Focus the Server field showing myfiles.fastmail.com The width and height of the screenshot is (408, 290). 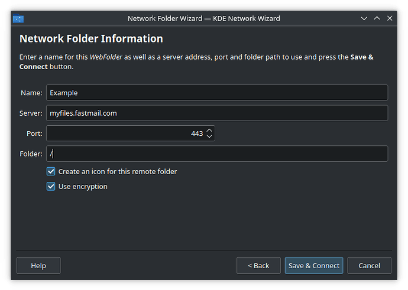(216, 113)
